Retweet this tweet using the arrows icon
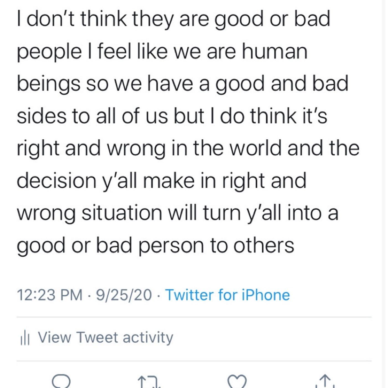The height and width of the screenshot is (388, 388). (149, 382)
